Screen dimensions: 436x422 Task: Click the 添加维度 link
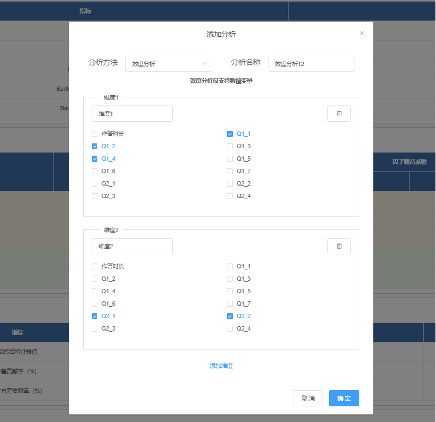[x=221, y=365]
